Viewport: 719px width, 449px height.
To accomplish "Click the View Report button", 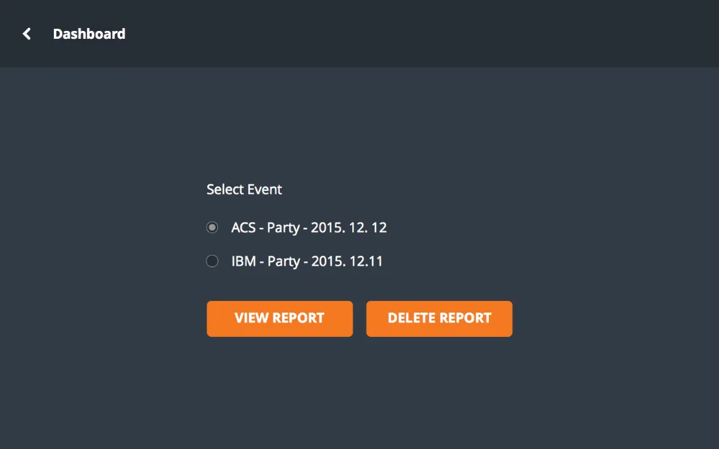I will (x=280, y=318).
